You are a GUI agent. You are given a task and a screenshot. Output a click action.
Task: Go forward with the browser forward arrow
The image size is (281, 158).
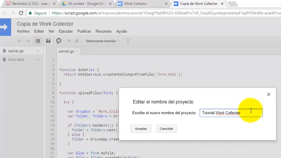tap(13, 13)
